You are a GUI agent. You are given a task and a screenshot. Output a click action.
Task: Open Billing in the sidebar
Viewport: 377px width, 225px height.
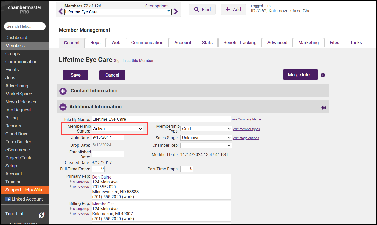tap(12, 118)
